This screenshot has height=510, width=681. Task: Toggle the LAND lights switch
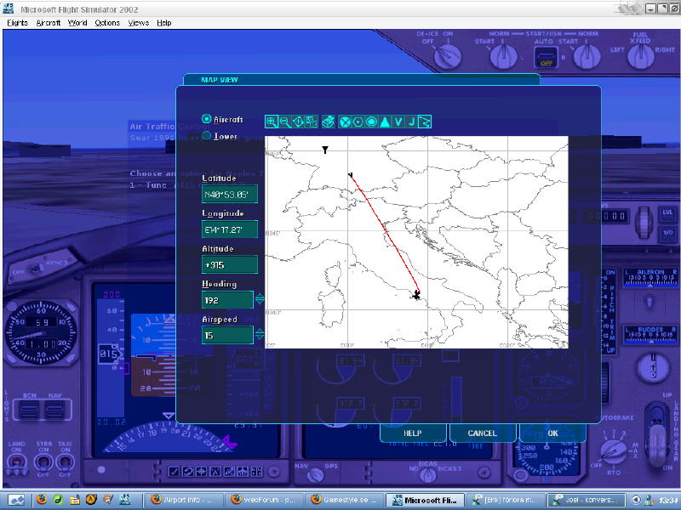coord(16,462)
